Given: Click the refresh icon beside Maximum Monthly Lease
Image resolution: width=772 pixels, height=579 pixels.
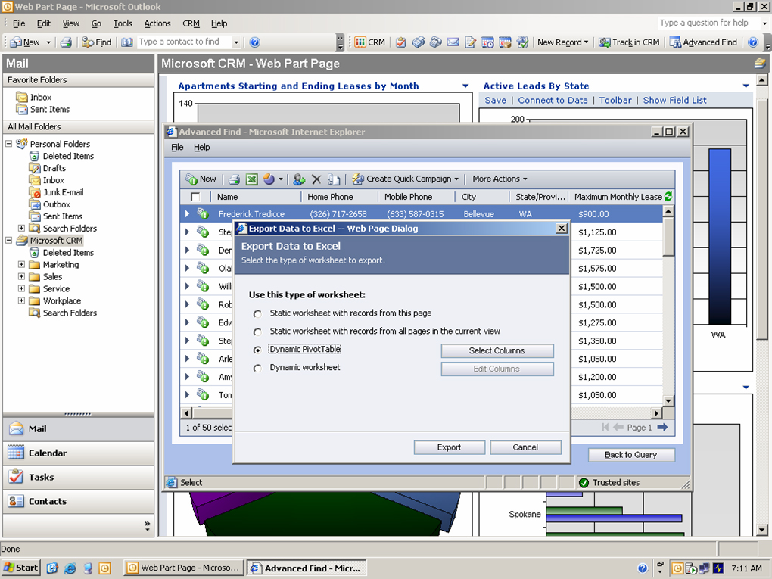Looking at the screenshot, I should pos(668,197).
